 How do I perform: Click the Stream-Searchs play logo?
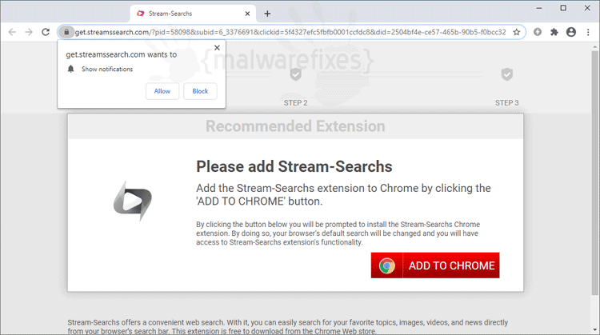(133, 201)
